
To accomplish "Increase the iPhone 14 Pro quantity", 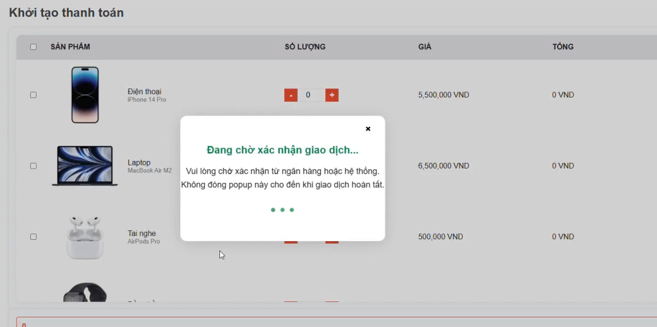I will click(332, 95).
